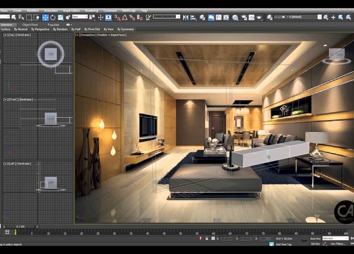This screenshot has height=254, width=354.
Task: Click the Auto Key button
Action: (x=315, y=239)
